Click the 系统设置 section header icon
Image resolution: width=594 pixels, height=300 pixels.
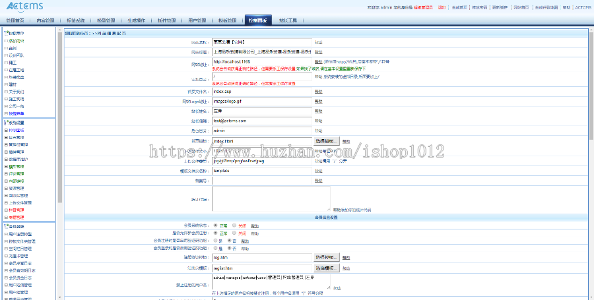click(x=6, y=123)
